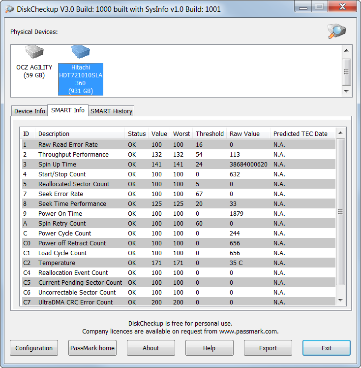Click devices list scrollbar thumb

point(346,72)
